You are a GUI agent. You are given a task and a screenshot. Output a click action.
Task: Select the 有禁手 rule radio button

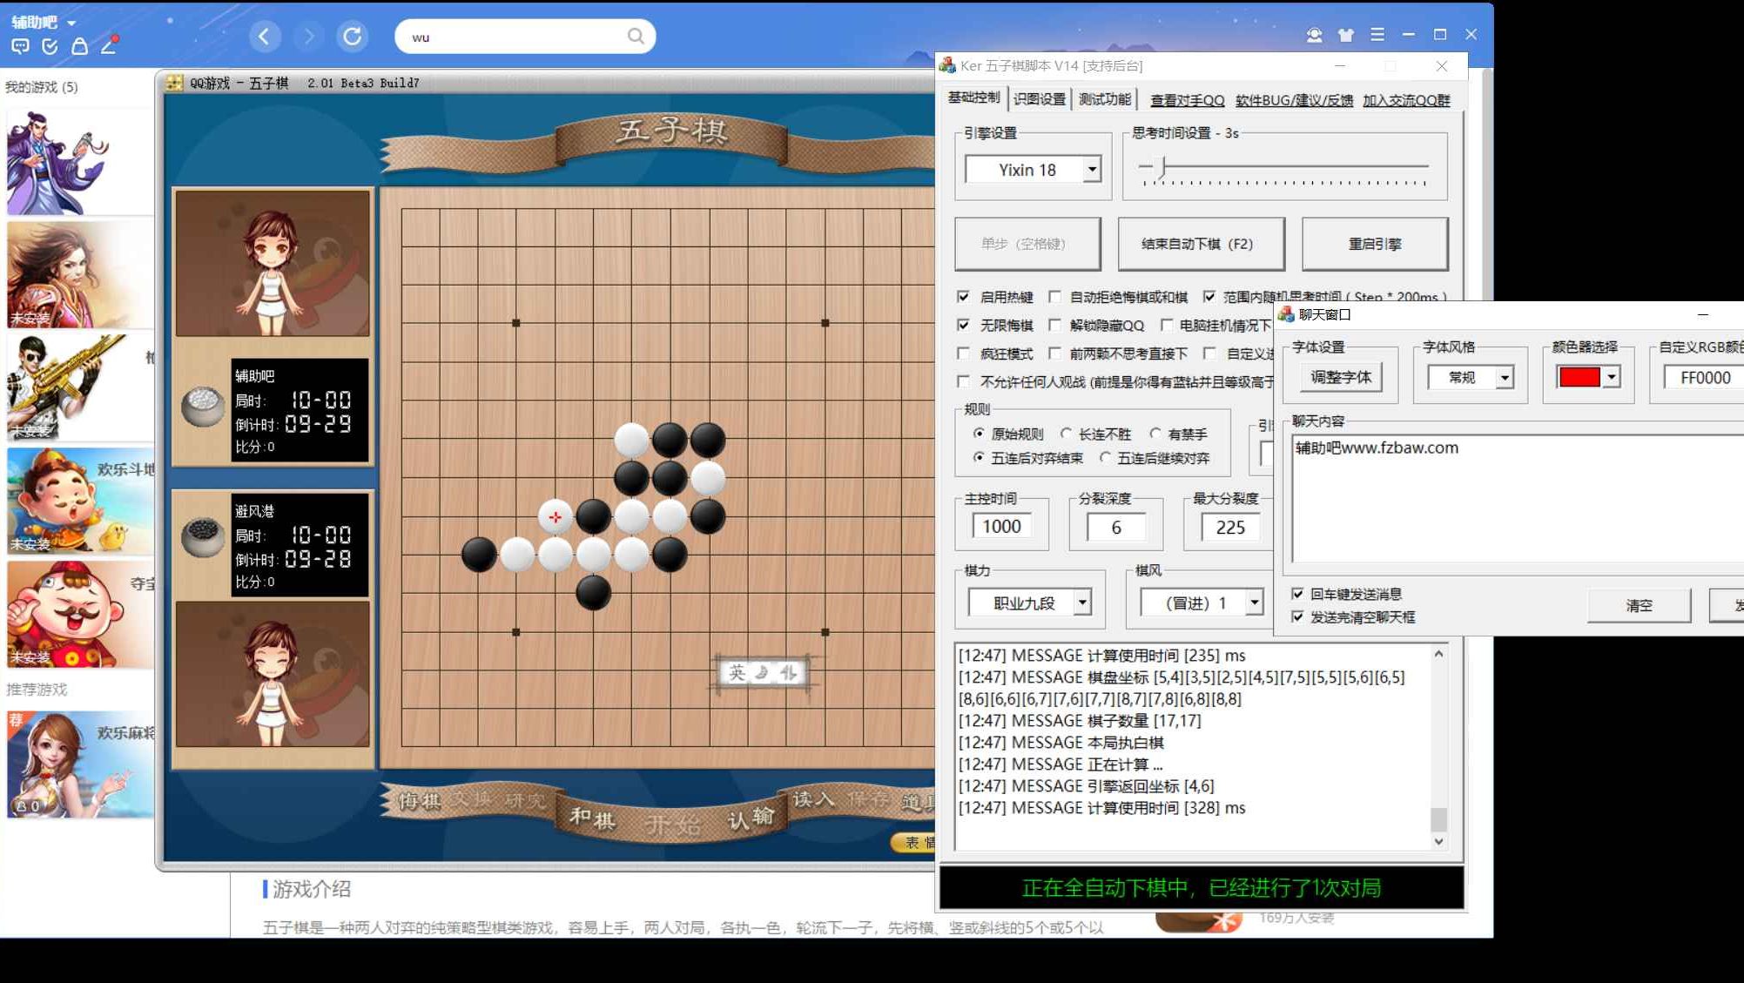coord(1155,434)
